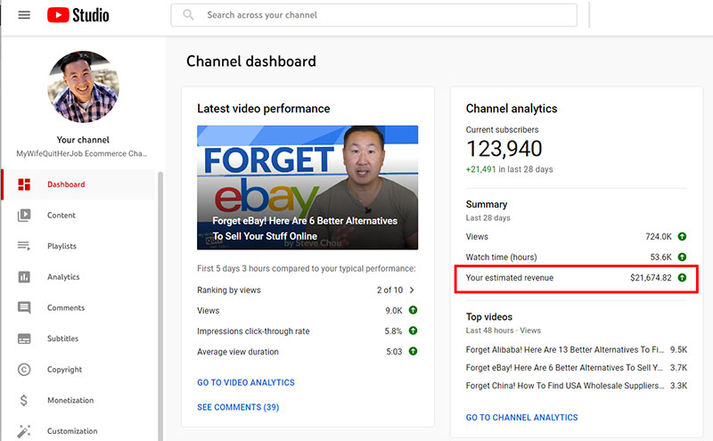Click the Comments speech bubble icon
Viewport: 713px width, 441px height.
[24, 307]
